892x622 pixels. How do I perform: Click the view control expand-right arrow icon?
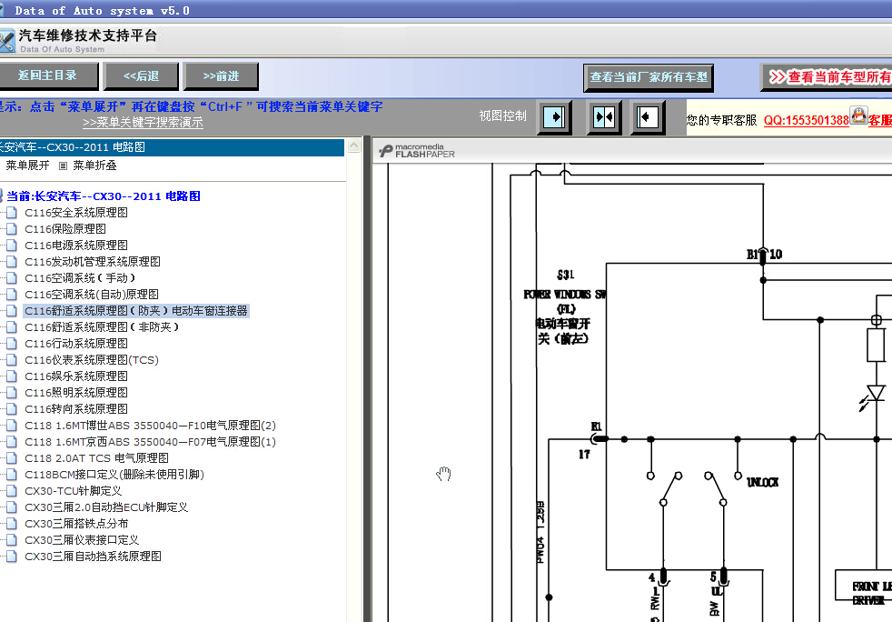[x=554, y=118]
